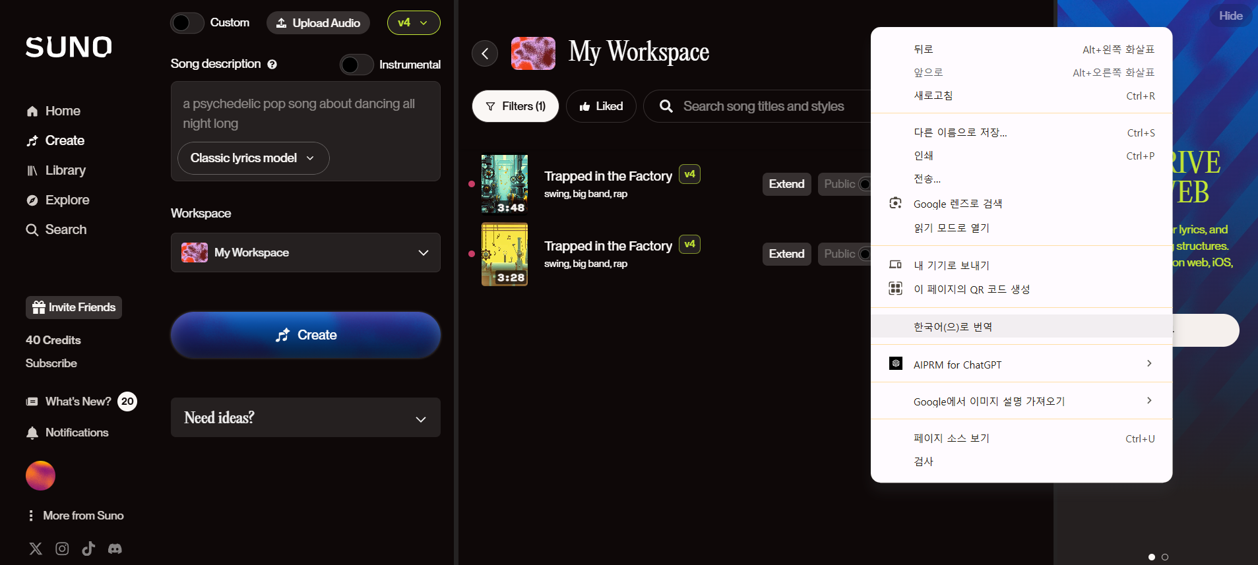Image resolution: width=1258 pixels, height=565 pixels.
Task: Choose '페이지 소스 보기' from context menu
Action: coord(951,438)
